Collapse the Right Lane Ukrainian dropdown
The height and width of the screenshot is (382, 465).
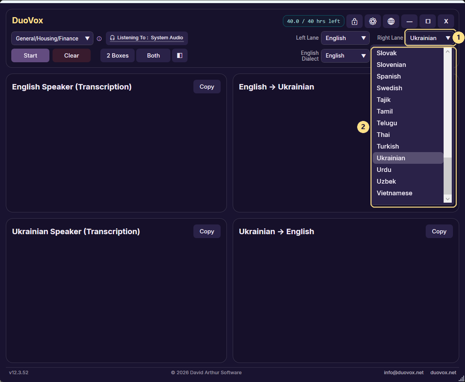[x=430, y=38]
